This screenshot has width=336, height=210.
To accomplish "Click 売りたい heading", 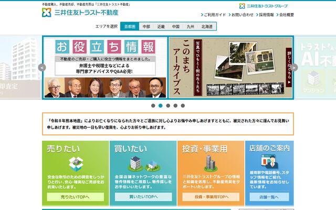I will click(x=64, y=149).
